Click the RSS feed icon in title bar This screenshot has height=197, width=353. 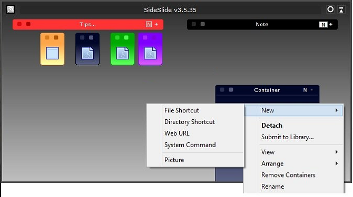tap(11, 9)
